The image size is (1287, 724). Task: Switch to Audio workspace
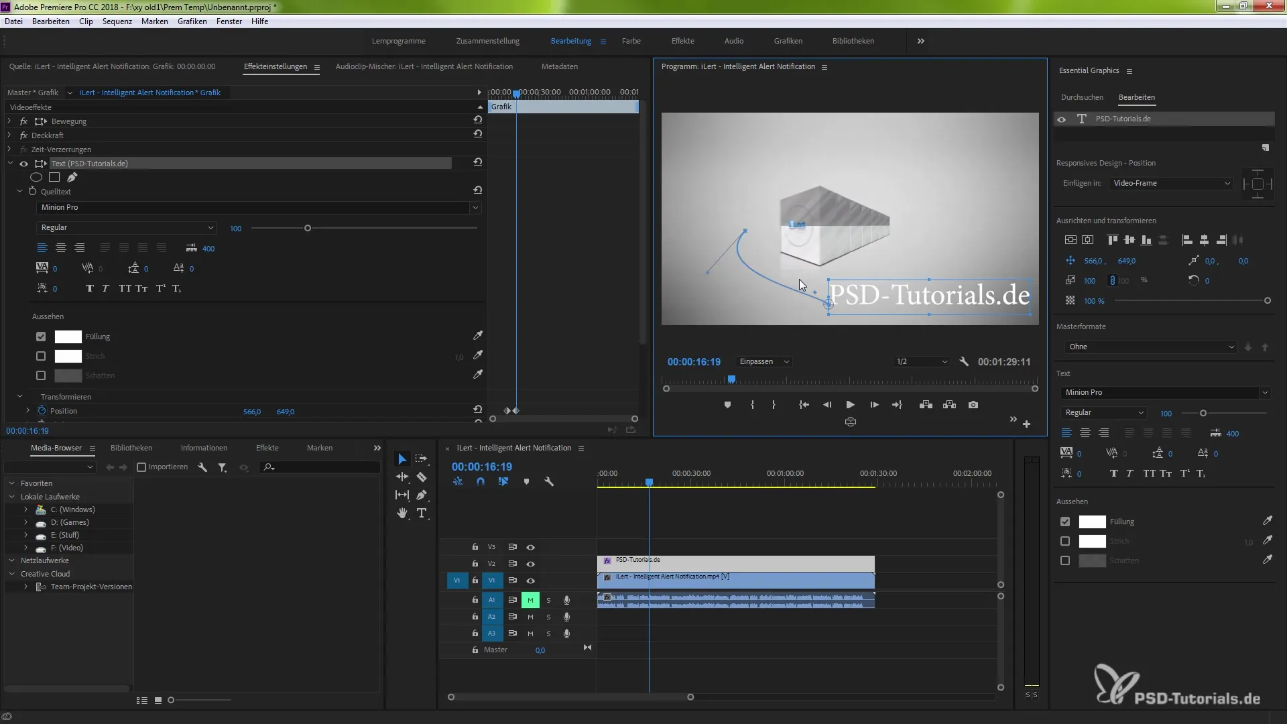tap(734, 41)
